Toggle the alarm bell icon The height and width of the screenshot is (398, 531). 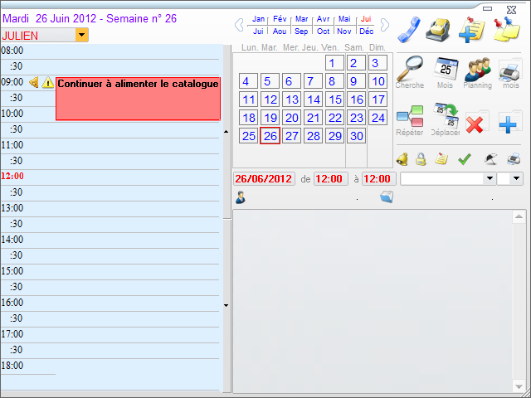(402, 158)
